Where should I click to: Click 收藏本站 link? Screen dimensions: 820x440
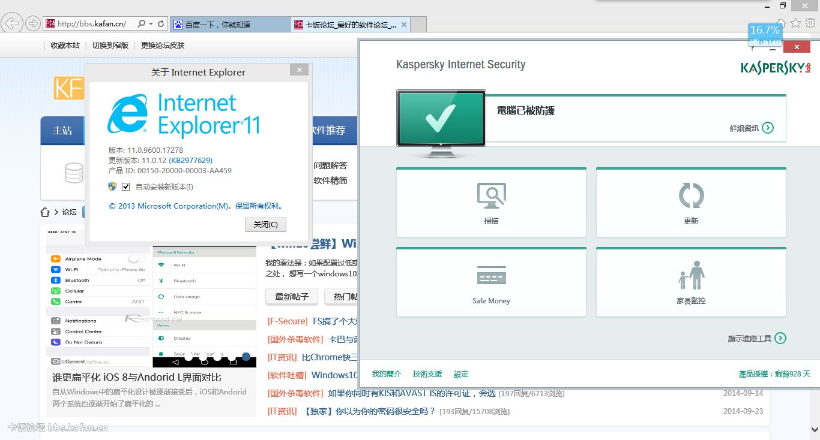[65, 46]
